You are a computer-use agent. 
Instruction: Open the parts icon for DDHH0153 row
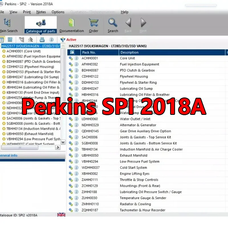pyautogui.click(x=71, y=83)
